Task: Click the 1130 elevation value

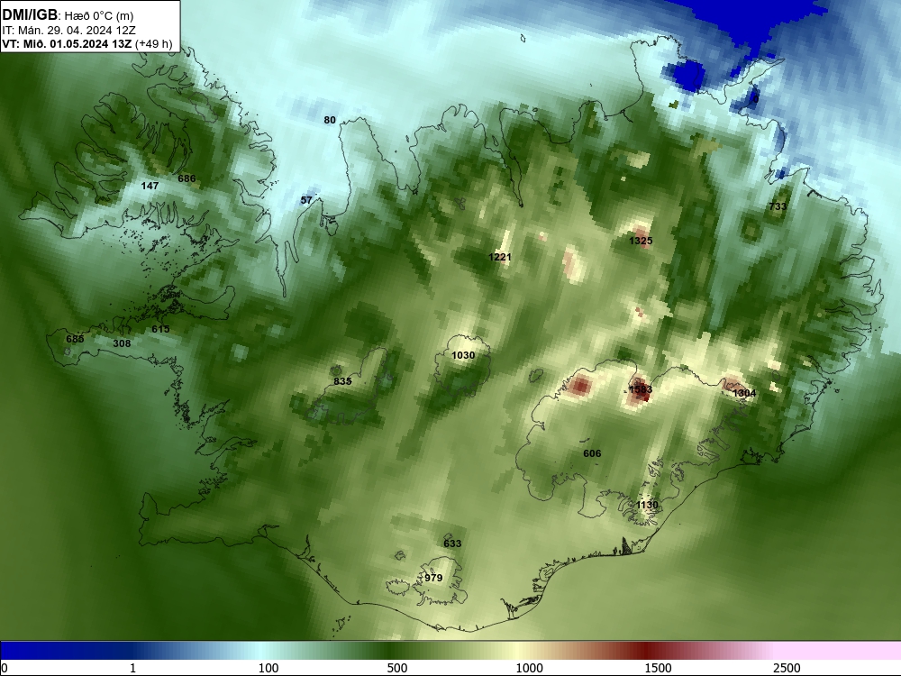Action: 647,505
